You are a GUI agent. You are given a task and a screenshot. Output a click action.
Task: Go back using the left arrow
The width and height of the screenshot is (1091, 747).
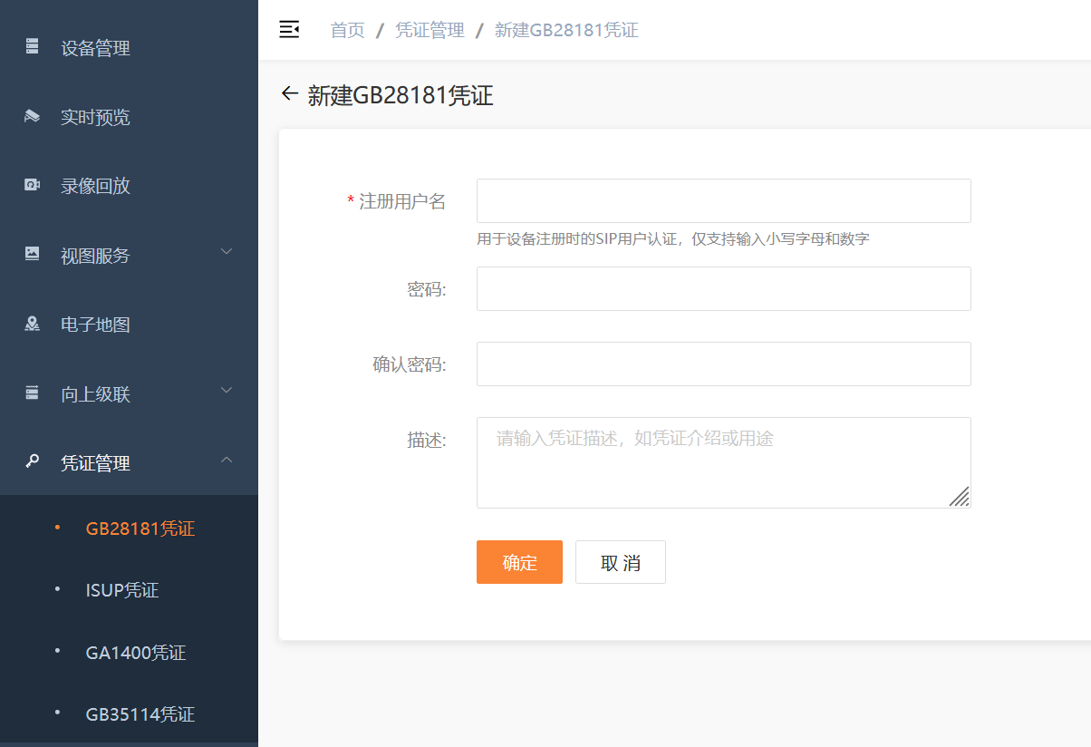point(289,93)
